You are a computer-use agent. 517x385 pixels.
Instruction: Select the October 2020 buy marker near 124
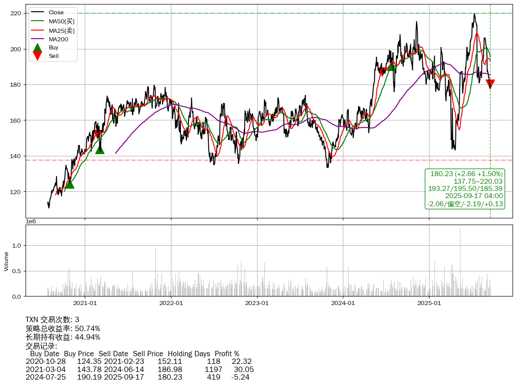(x=69, y=184)
